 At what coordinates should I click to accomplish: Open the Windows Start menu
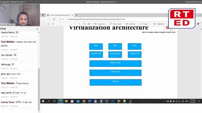coord(43,101)
